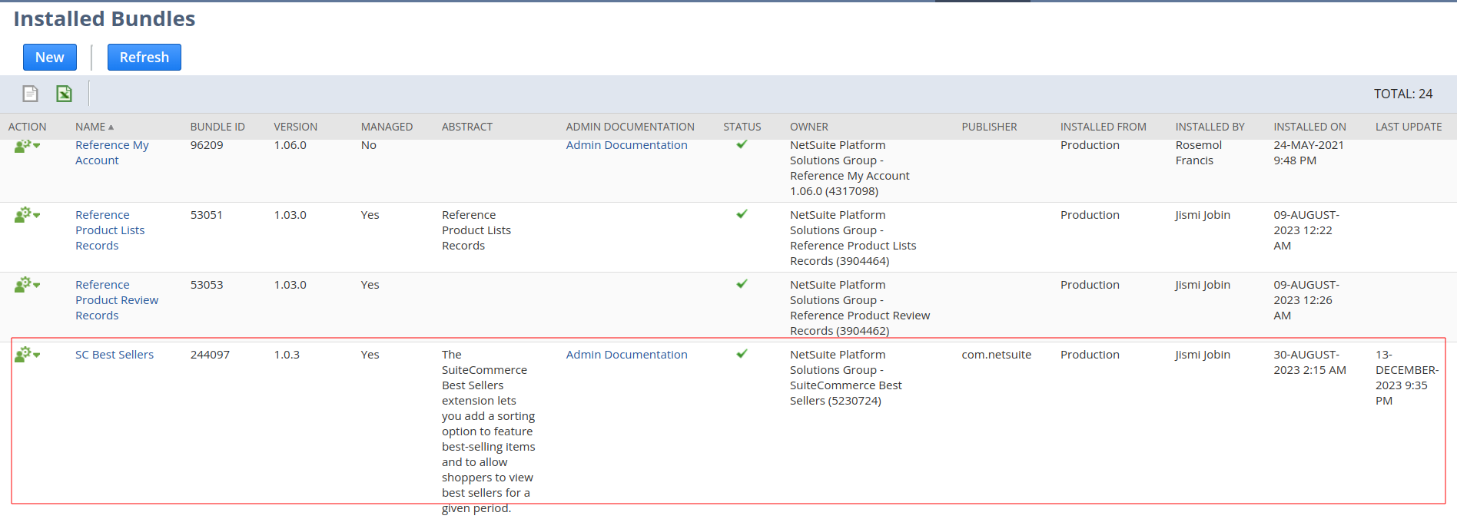Click the New button
The width and height of the screenshot is (1457, 519).
50,58
